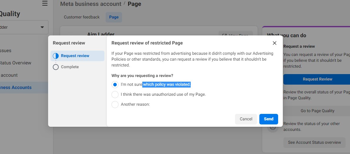Open the account item in left navigation
Screen dimensions: 350x154
click(9, 75)
